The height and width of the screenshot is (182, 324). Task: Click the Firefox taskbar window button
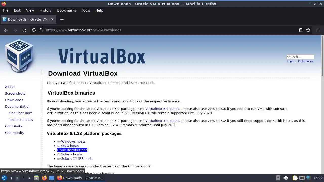[x=80, y=178]
